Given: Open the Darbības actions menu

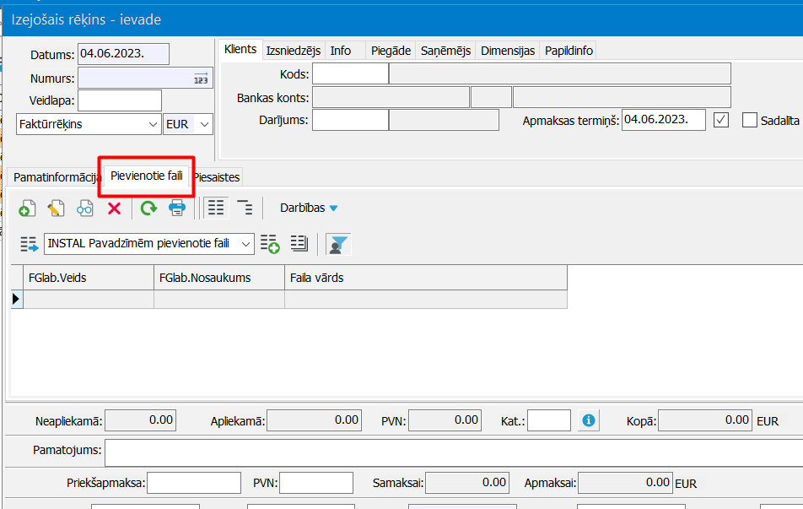Looking at the screenshot, I should click(309, 208).
